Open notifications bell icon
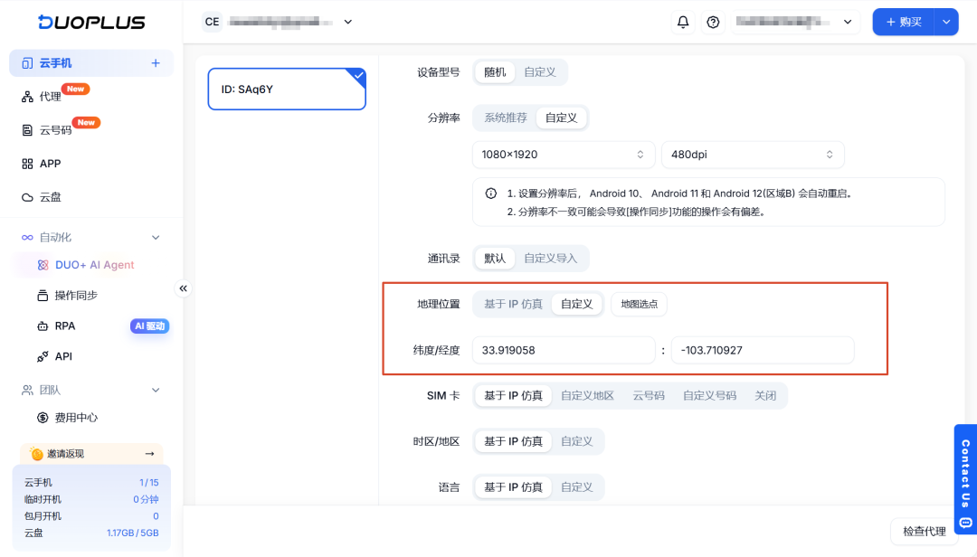Image resolution: width=977 pixels, height=557 pixels. [x=683, y=22]
